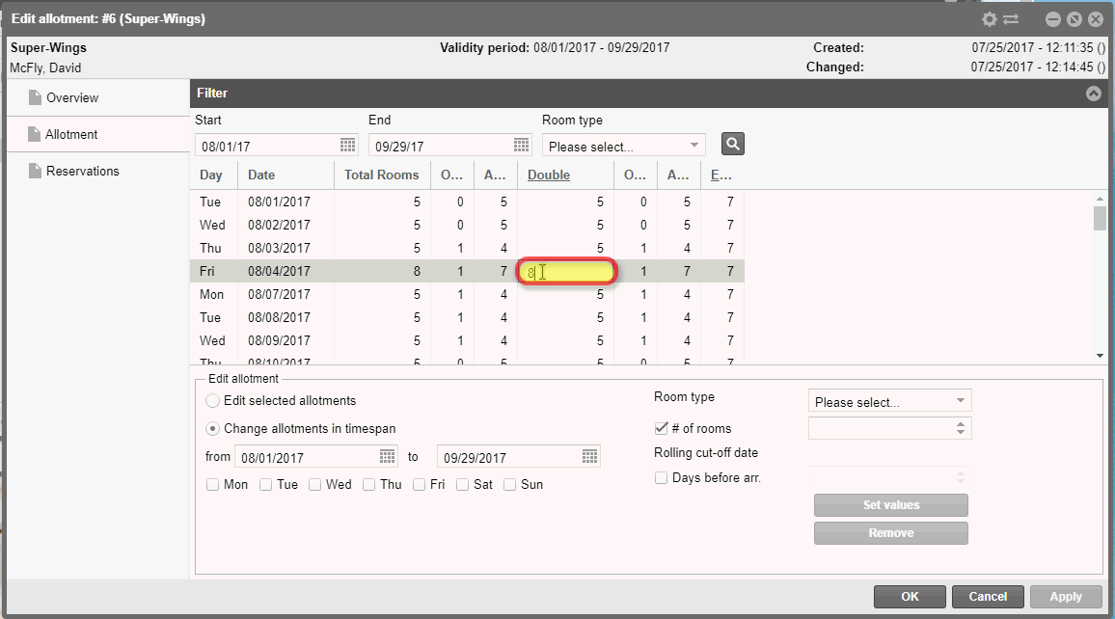Open the calendar next to the 'to' field
Screen dimensions: 1115x619
tap(589, 455)
